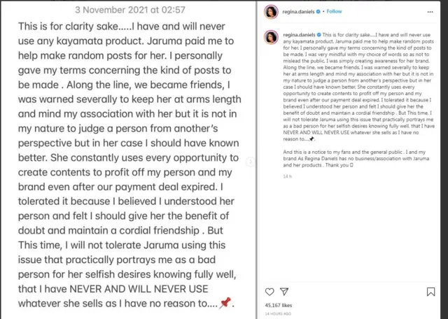Screen dimensions: 448x319
Task: Click the regina.daniels username in caption
Action: pyautogui.click(x=298, y=34)
